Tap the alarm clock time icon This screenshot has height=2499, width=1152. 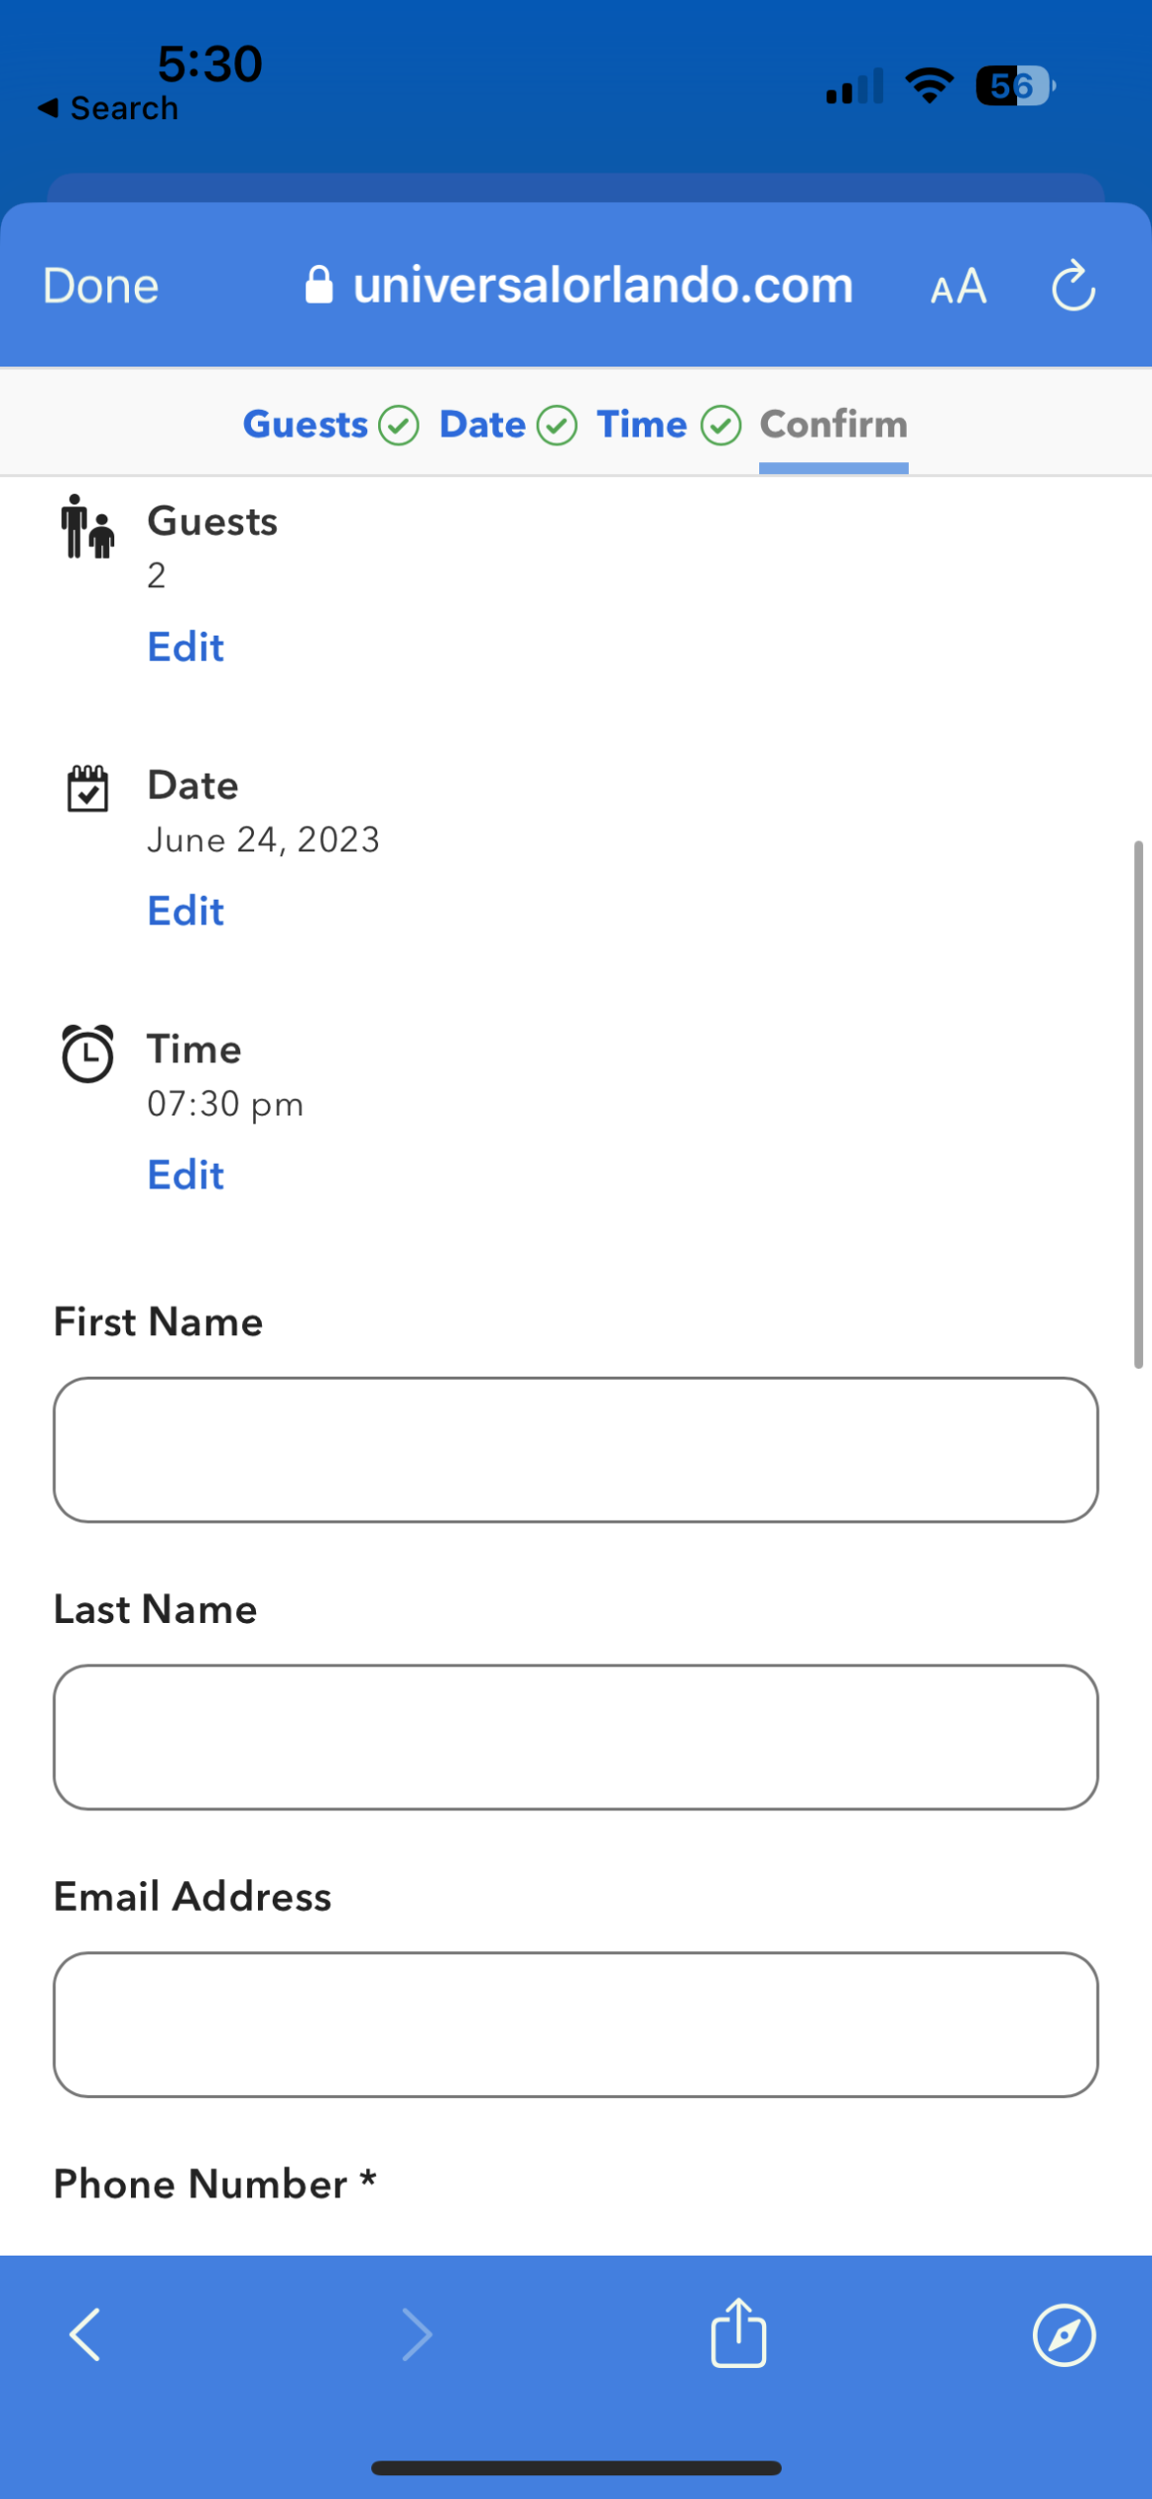tap(88, 1053)
